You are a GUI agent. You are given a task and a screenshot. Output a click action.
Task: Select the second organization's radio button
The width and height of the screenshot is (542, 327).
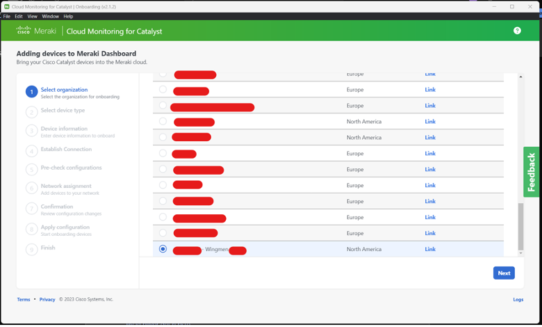point(163,90)
